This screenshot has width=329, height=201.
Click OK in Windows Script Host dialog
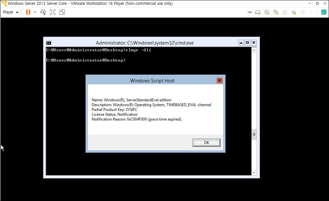click(x=207, y=143)
